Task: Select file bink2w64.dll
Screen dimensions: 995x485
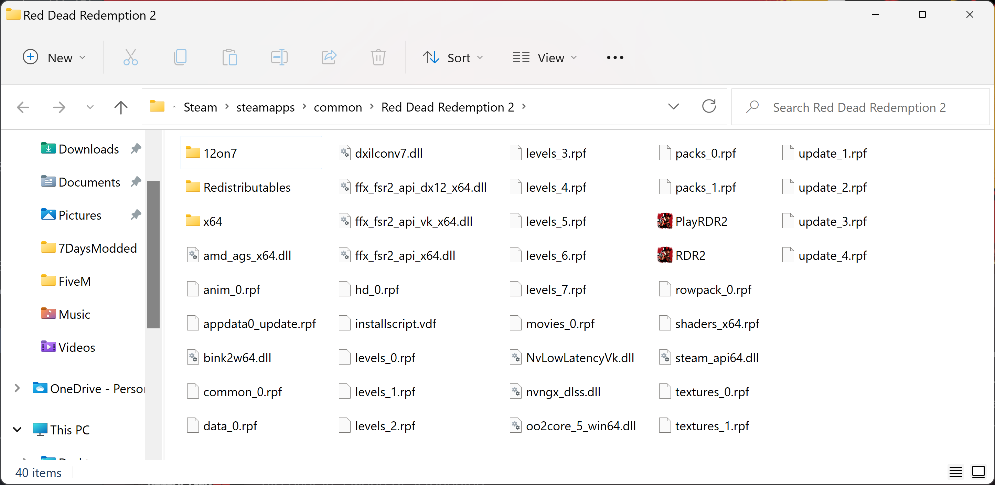Action: click(229, 358)
